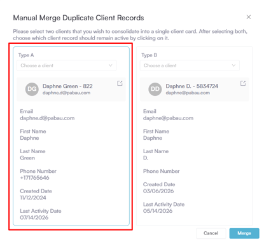
Task: Click daphne.d@pabau.com under Type A Email
Action: 47,118
